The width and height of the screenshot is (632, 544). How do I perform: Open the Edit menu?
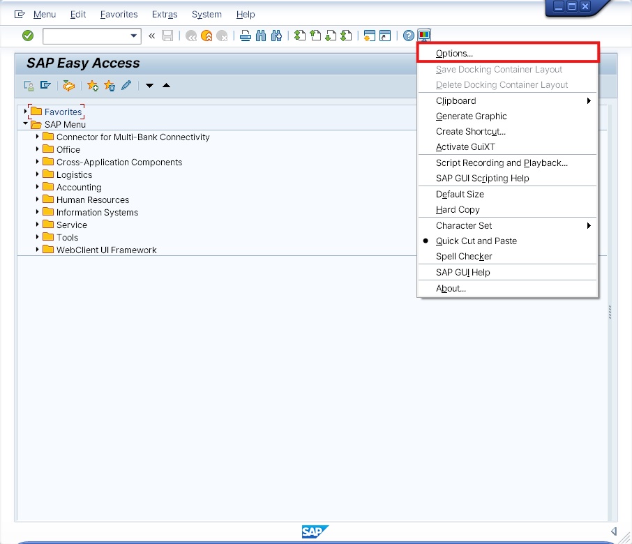[x=78, y=15]
